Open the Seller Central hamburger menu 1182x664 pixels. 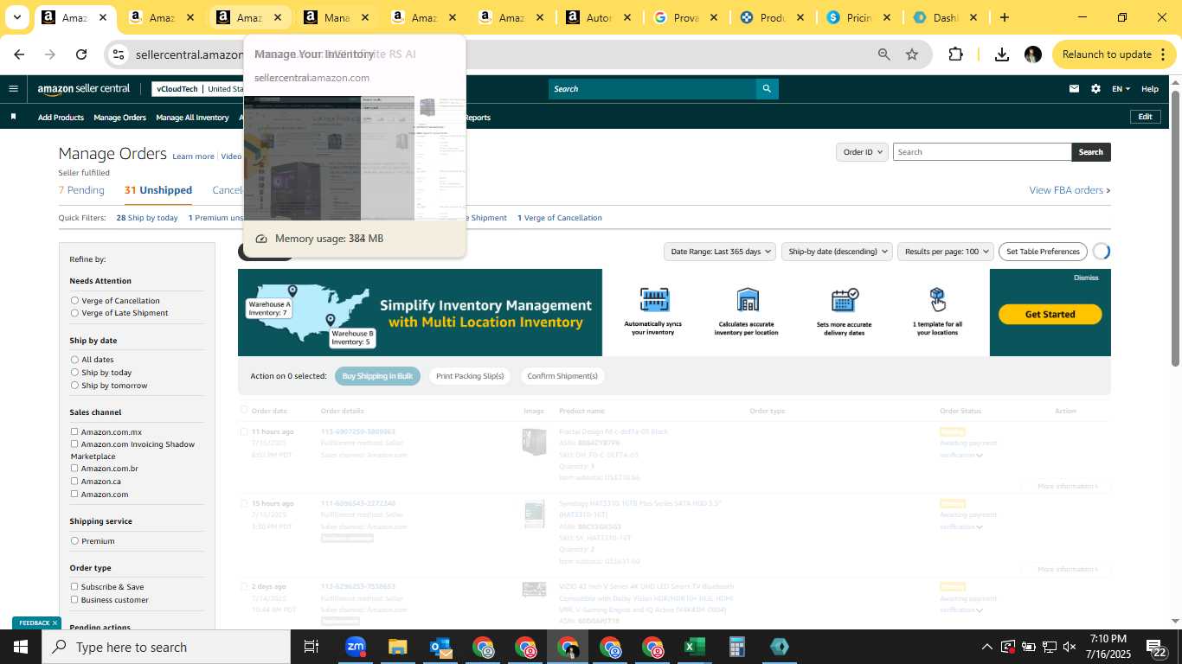coord(13,88)
